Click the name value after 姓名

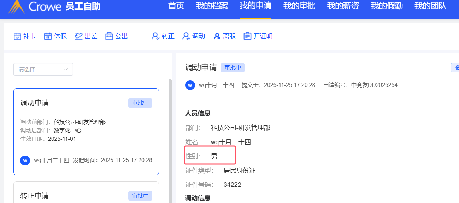point(231,142)
